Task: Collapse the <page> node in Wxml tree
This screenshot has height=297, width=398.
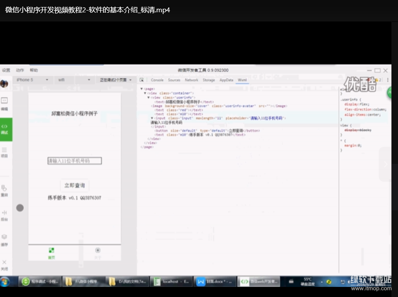Action: 142,89
